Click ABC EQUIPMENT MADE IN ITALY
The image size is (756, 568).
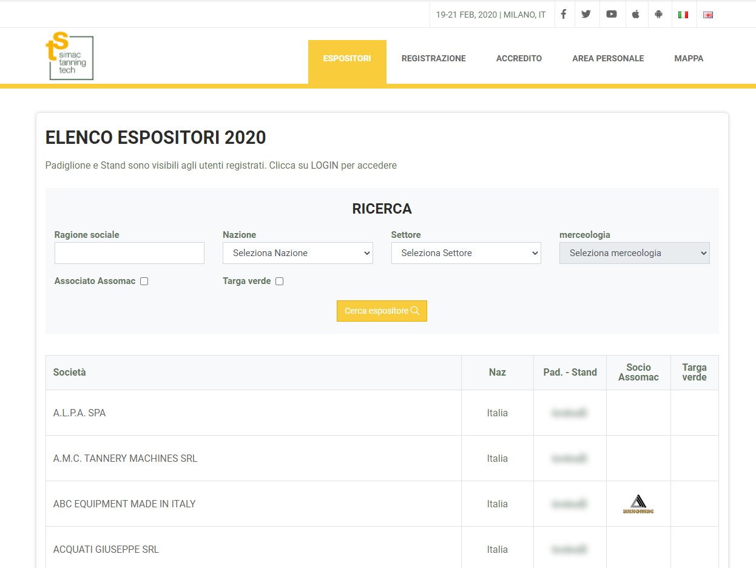click(x=124, y=504)
